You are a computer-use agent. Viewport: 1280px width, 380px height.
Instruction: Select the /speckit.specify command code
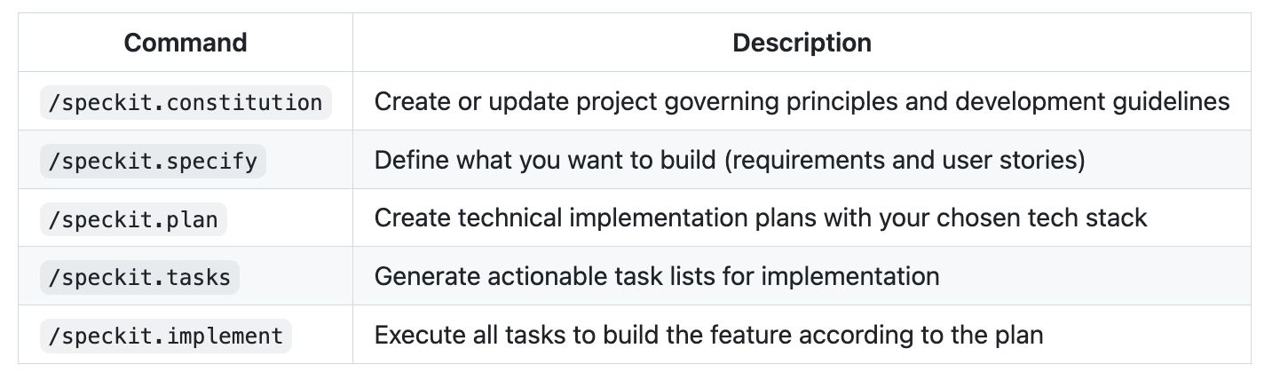153,161
